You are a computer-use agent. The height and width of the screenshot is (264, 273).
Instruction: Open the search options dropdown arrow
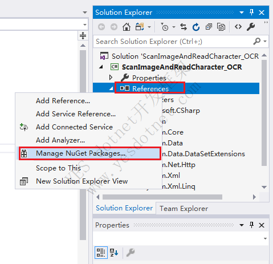pos(265,41)
